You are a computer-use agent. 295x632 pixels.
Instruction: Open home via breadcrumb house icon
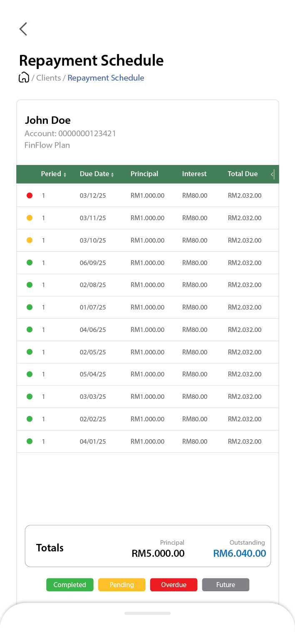tap(24, 78)
